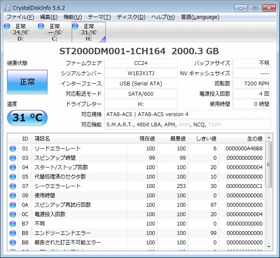This screenshot has width=280, height=258.
Task: Click the SMART list scrollbar thumb
Action: [269, 164]
